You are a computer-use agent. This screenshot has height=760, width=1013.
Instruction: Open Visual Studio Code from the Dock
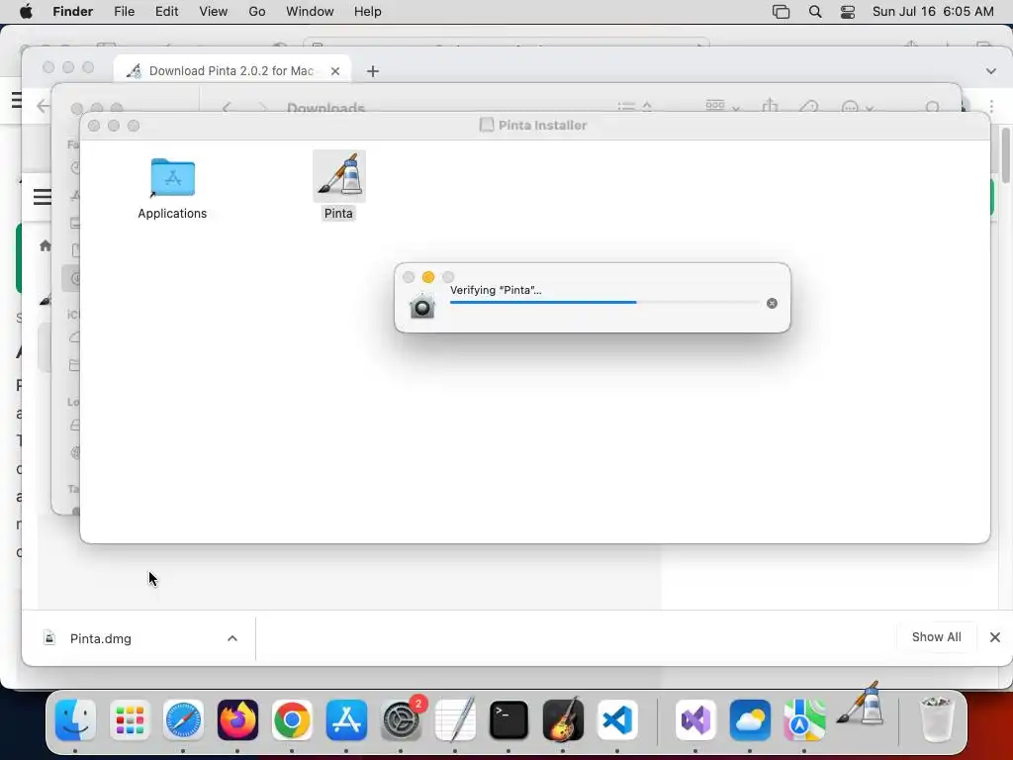pyautogui.click(x=617, y=719)
